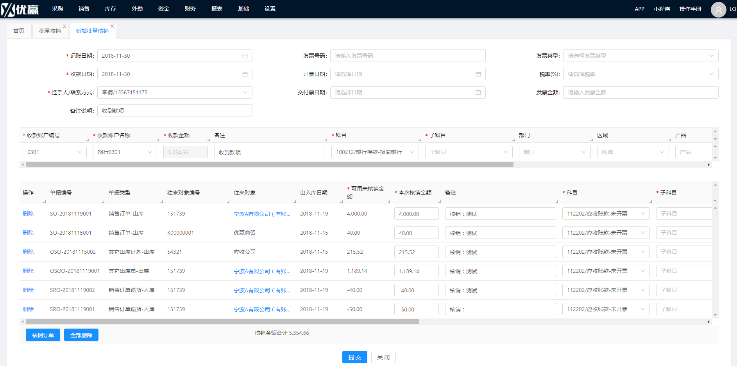Click 备注 field in receipt account row
The width and height of the screenshot is (737, 366).
click(270, 152)
